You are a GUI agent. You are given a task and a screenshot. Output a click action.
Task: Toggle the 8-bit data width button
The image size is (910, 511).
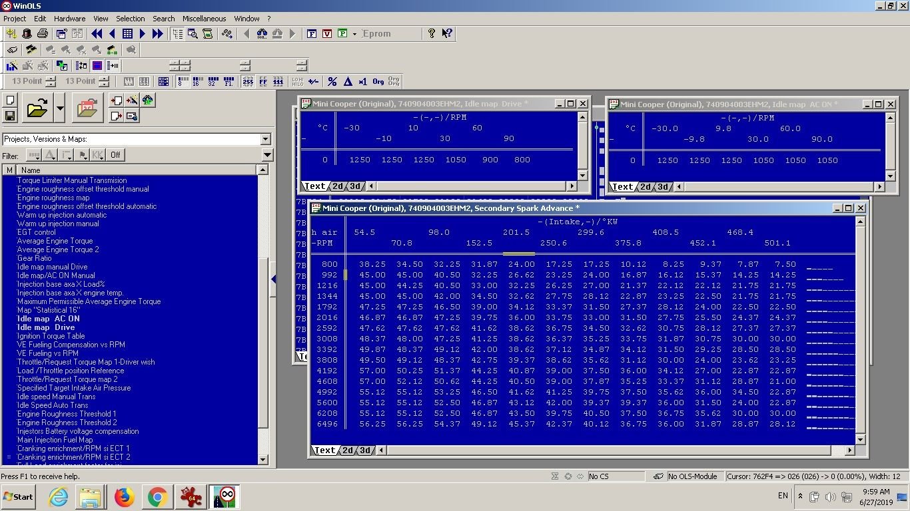[183, 82]
